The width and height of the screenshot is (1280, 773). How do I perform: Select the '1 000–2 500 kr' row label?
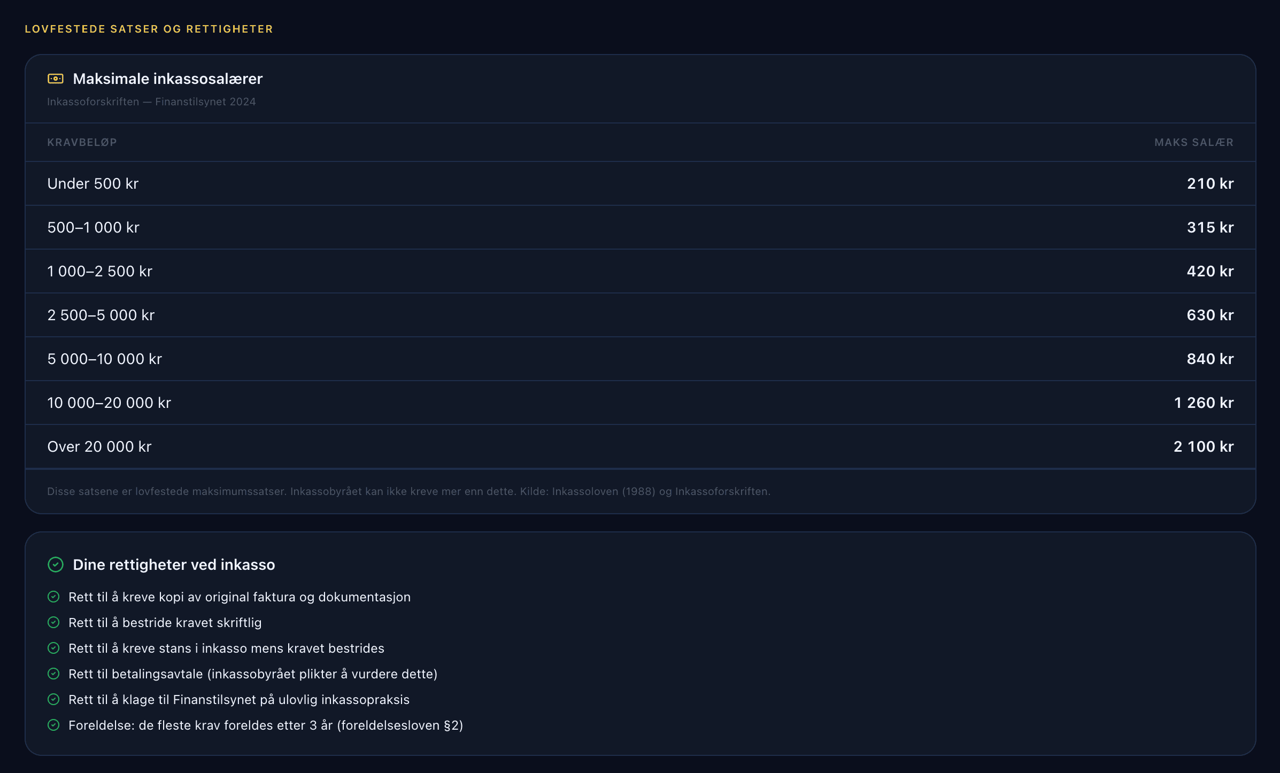(100, 271)
